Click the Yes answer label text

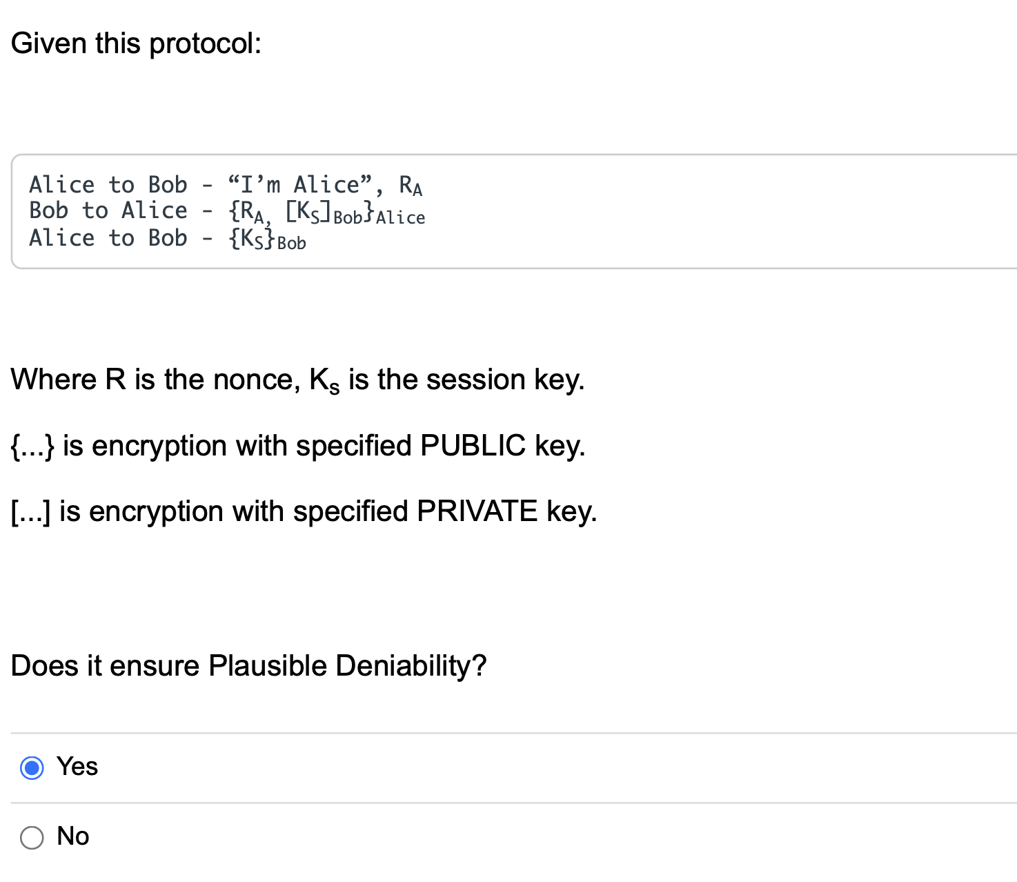(77, 766)
